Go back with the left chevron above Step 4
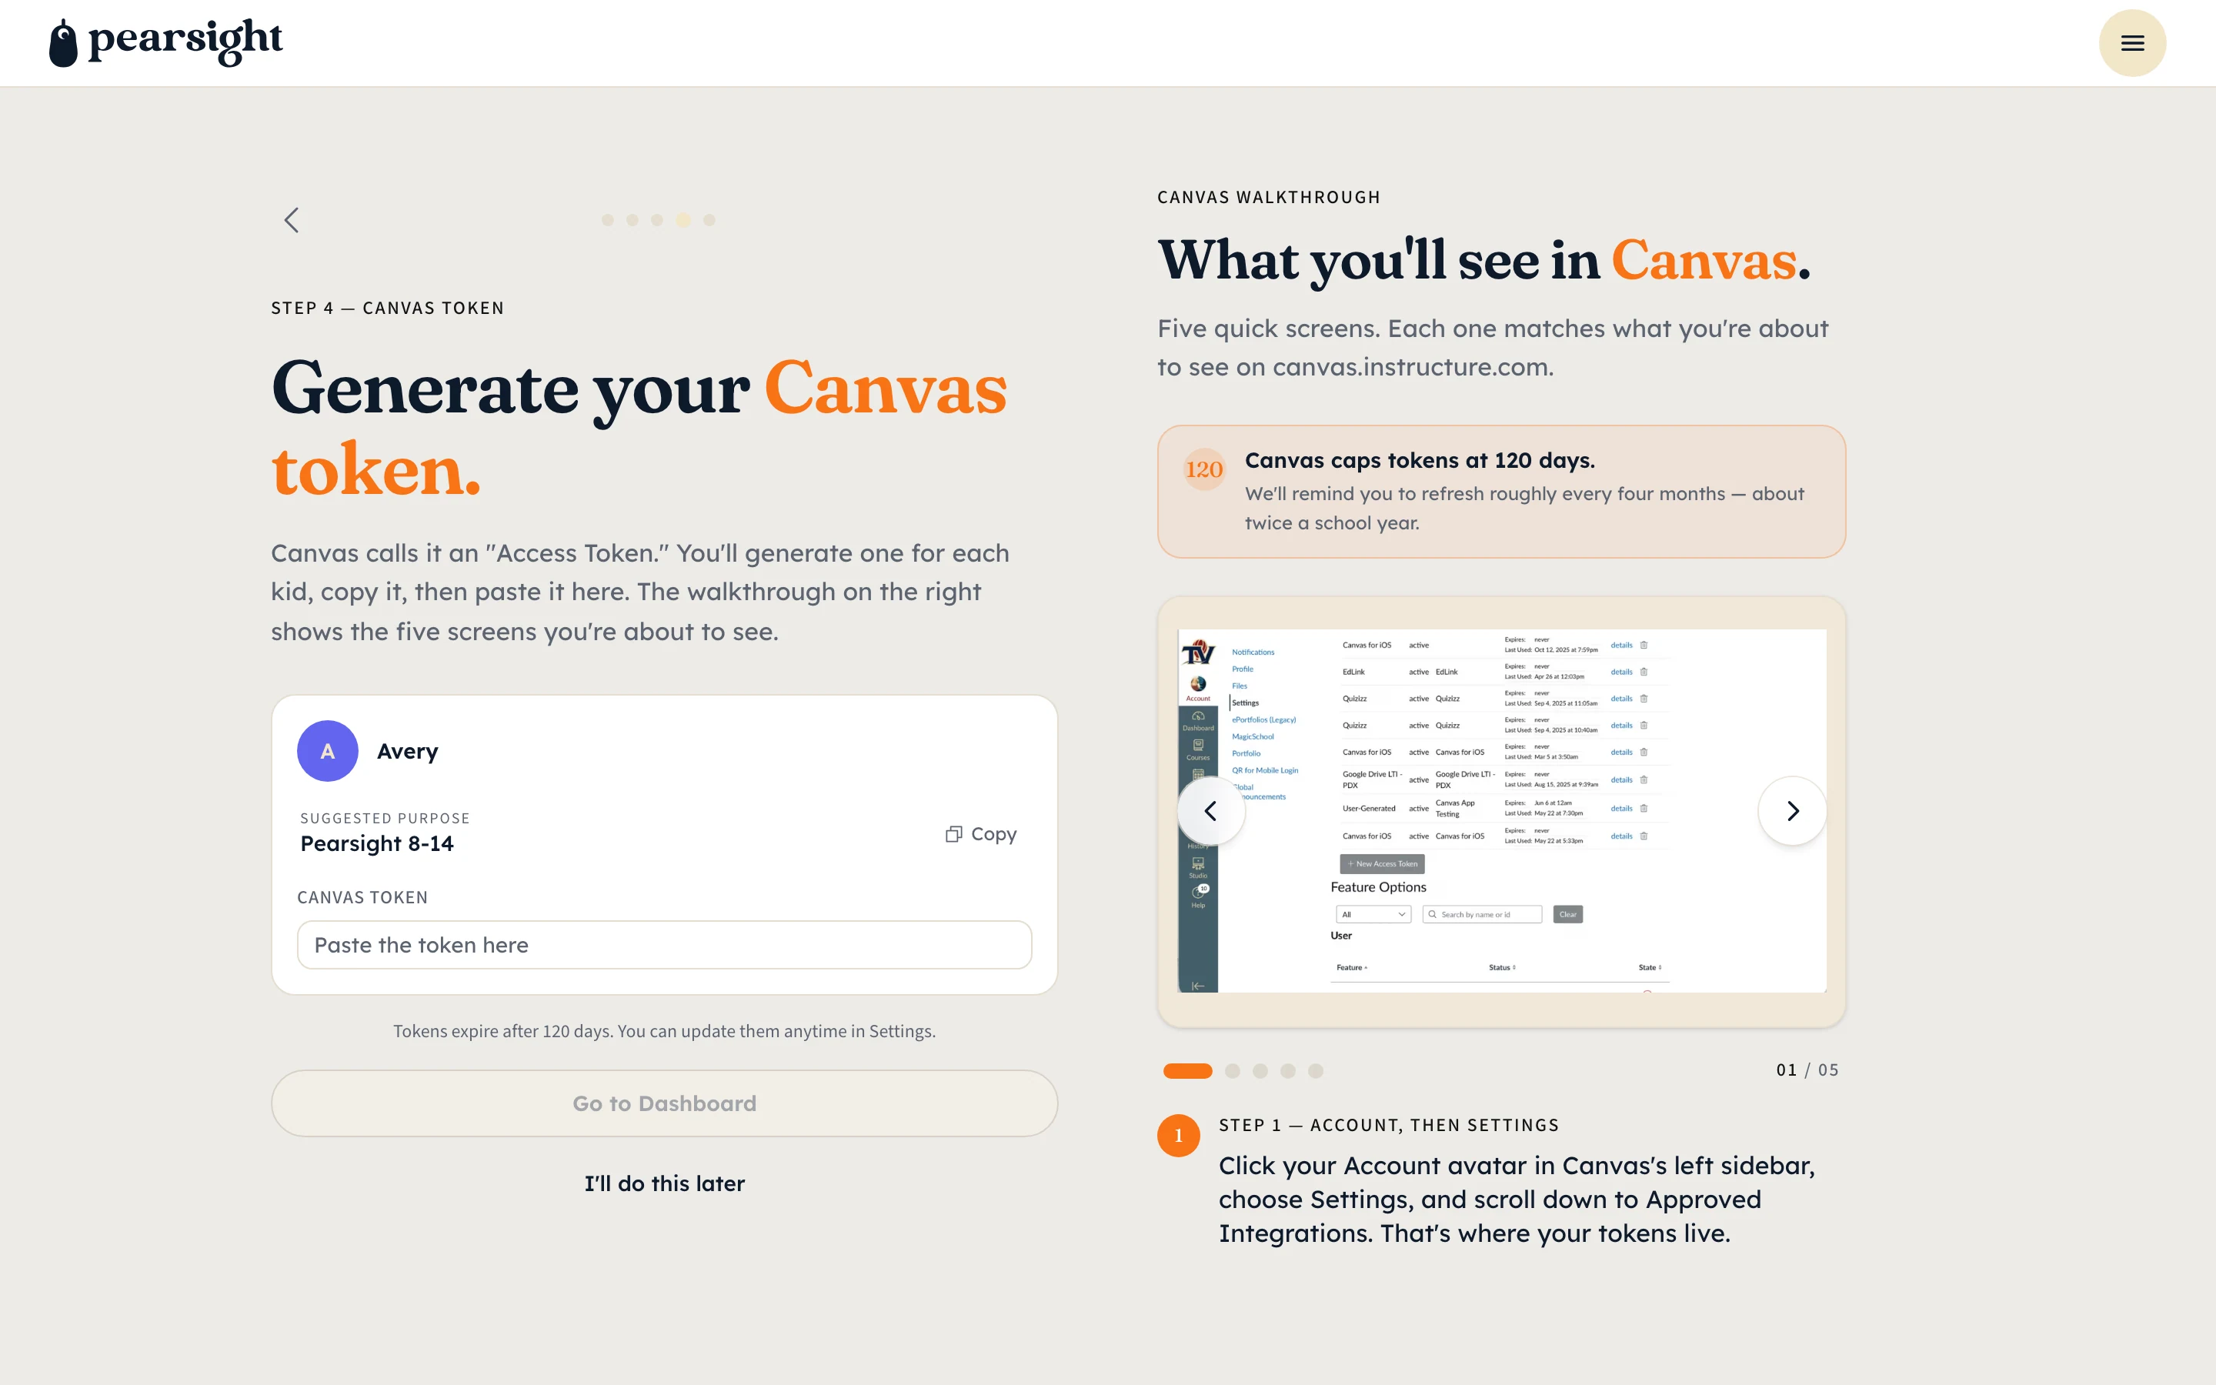2216x1385 pixels. click(291, 220)
